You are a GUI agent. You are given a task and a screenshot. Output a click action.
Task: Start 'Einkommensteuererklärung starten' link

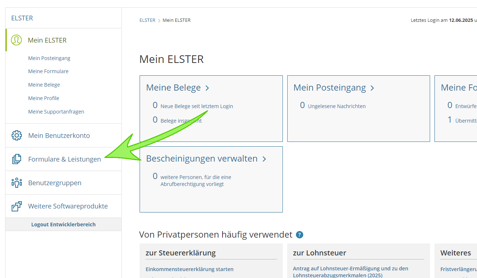(x=189, y=269)
